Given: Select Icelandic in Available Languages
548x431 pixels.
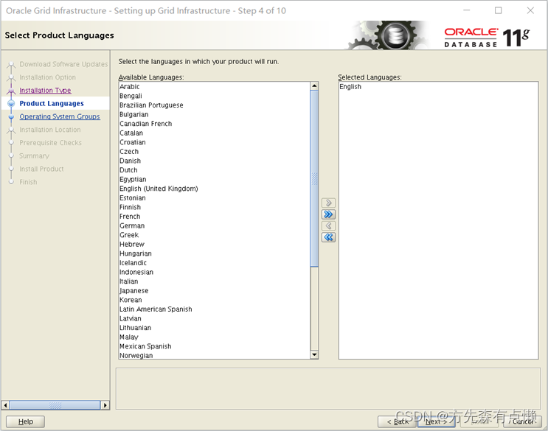Looking at the screenshot, I should tap(214, 263).
